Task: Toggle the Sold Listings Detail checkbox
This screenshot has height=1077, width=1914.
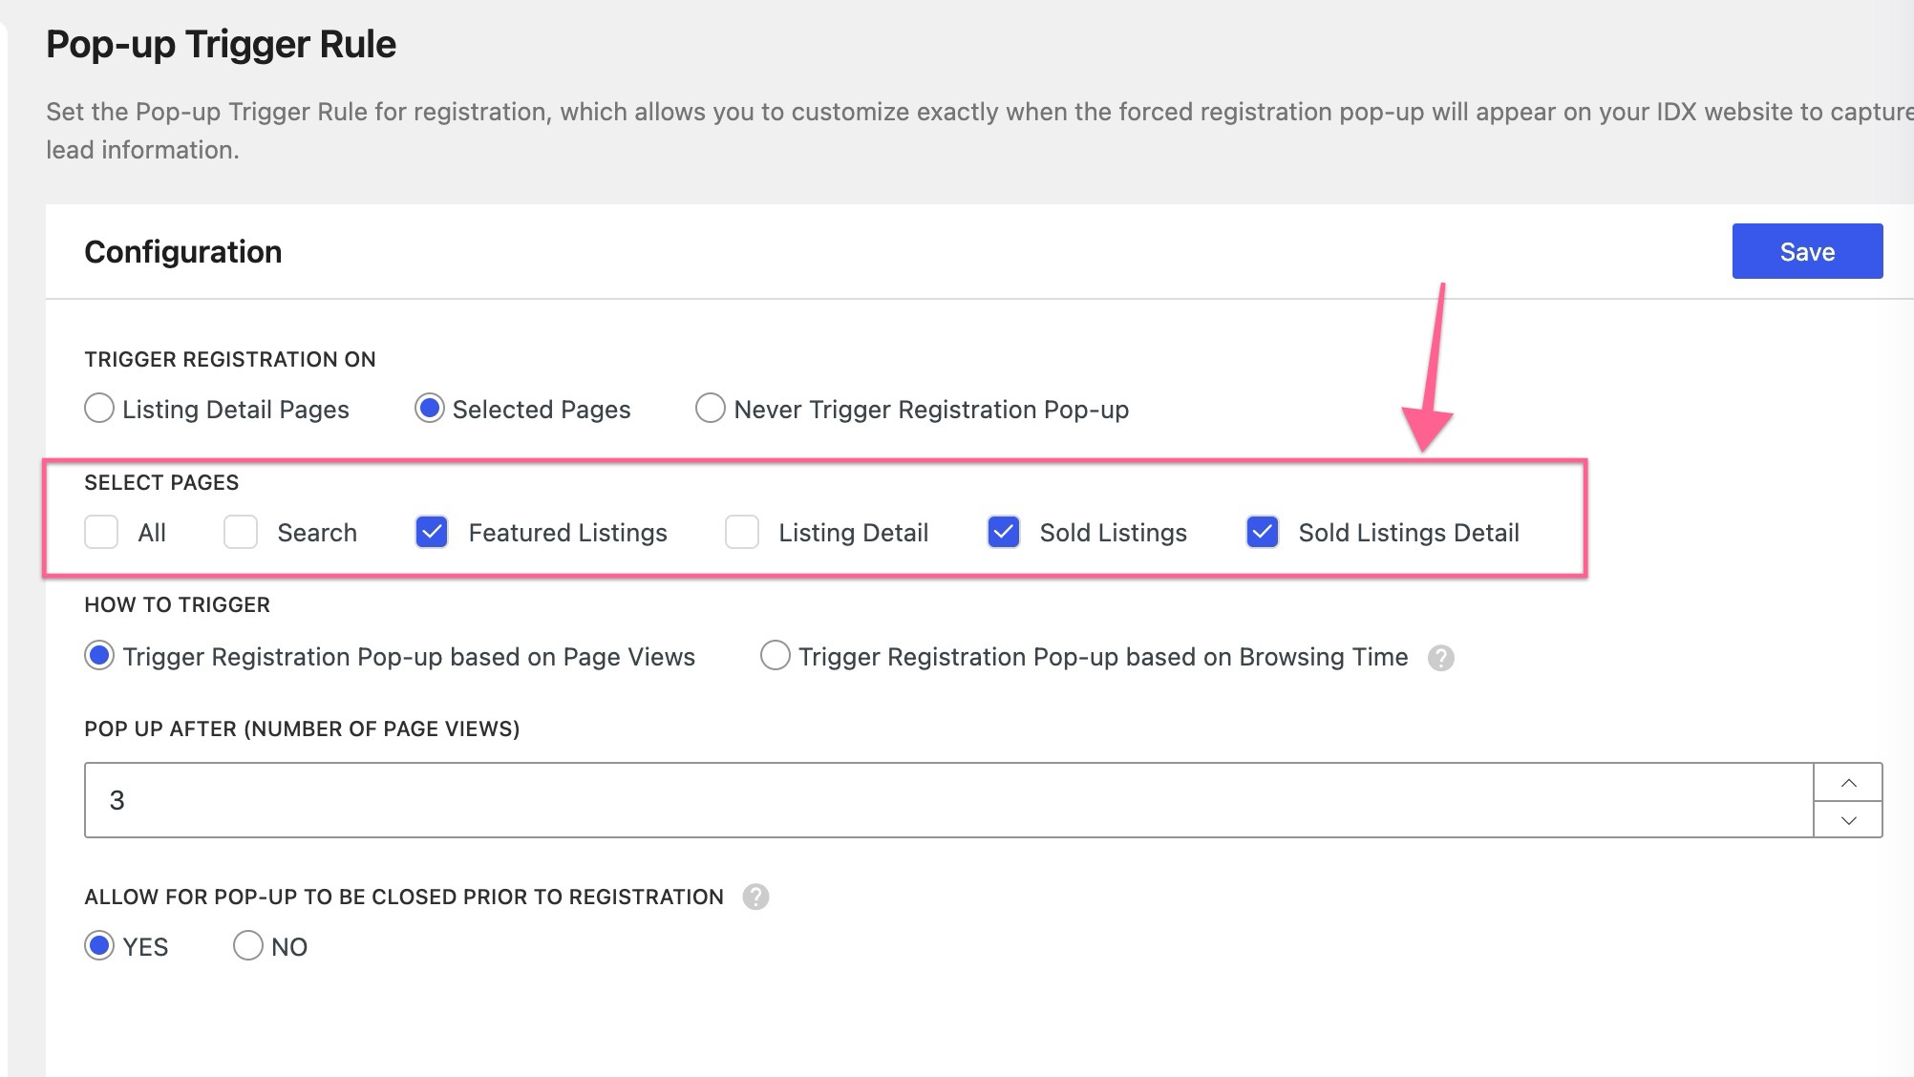Action: coord(1263,532)
